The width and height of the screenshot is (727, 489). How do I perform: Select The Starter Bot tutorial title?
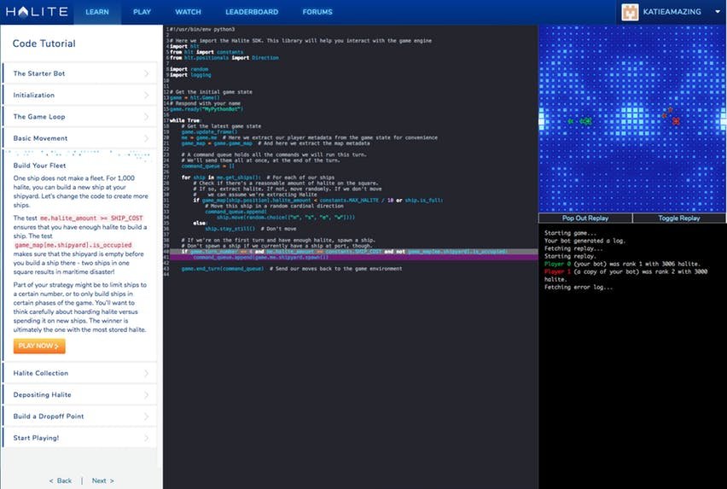click(x=39, y=73)
